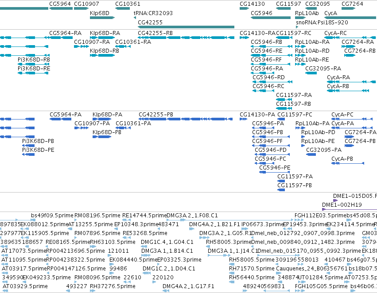This screenshot has height=293, width=377.
Task: Click the CG14130-RA transcript label
Action: pyautogui.click(x=257, y=33)
